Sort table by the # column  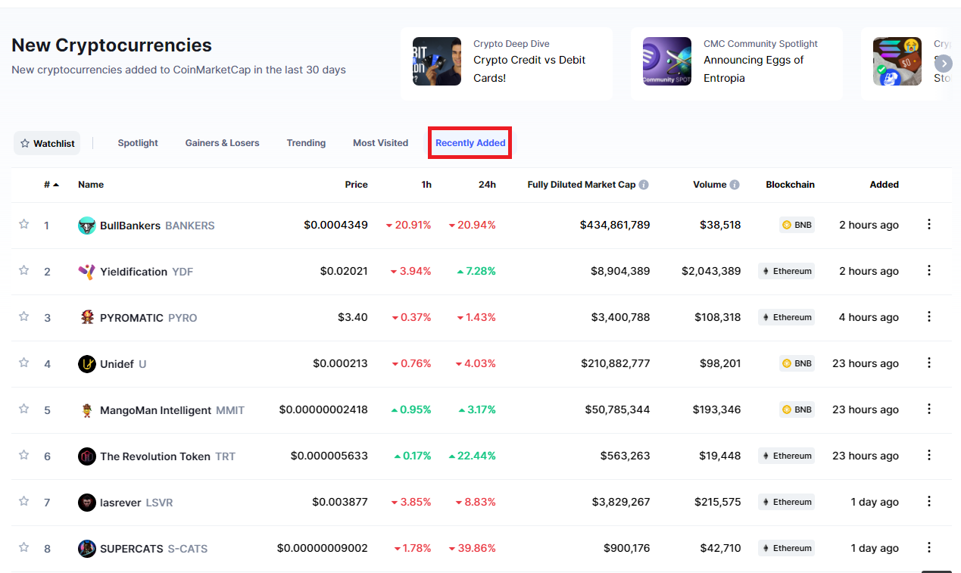51,185
